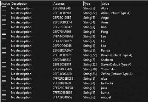Select the String[22] type of Raven entry

coord(90,55)
